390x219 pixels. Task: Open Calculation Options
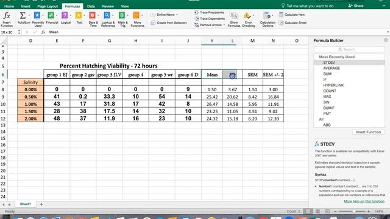coord(268,19)
